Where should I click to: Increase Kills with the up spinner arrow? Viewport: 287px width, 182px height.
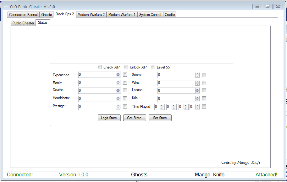[197, 97]
